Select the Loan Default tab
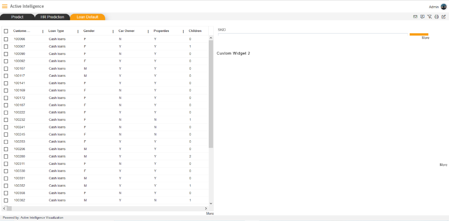This screenshot has height=221, width=449. (88, 17)
